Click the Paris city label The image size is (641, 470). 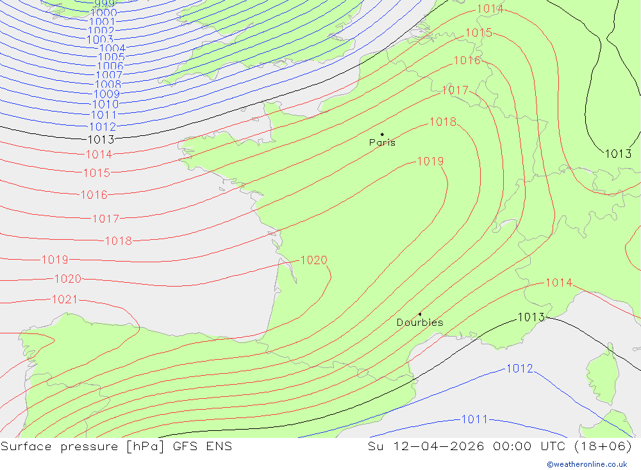(x=382, y=142)
